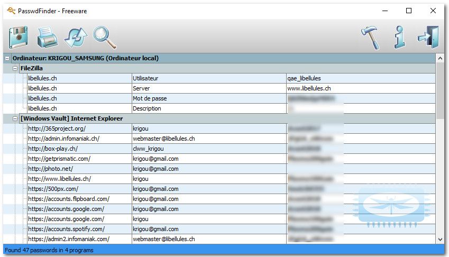This screenshot has width=449, height=257.
Task: Click the Information icon
Action: 400,37
